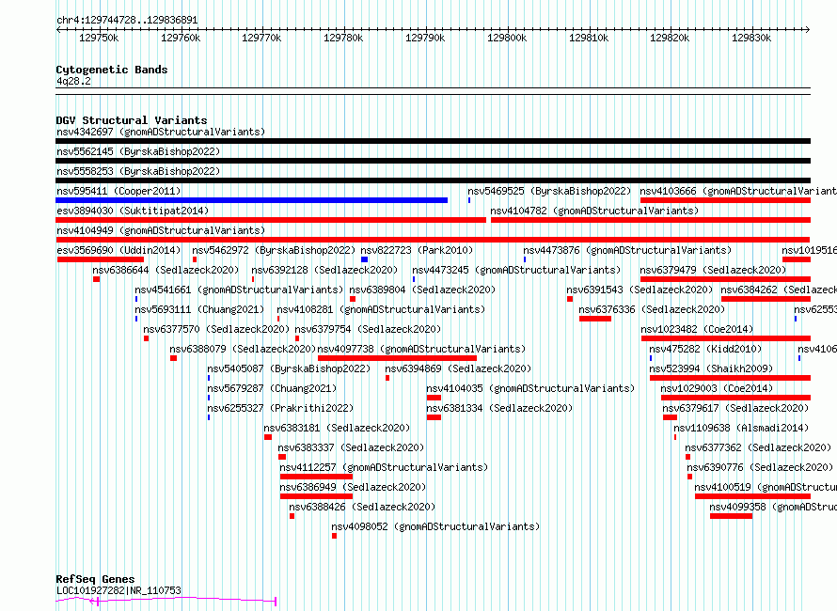Click the nsv822723 (Park2010) label
The image size is (837, 611).
(417, 250)
